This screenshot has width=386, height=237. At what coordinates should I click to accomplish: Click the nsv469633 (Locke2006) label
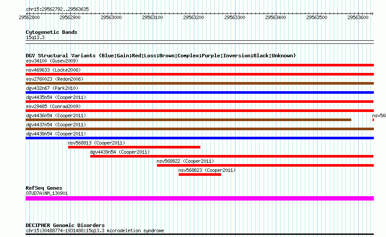click(53, 70)
